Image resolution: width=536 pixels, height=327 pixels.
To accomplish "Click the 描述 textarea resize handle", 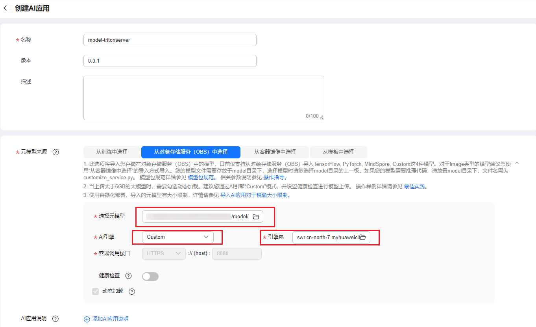I will click(322, 117).
